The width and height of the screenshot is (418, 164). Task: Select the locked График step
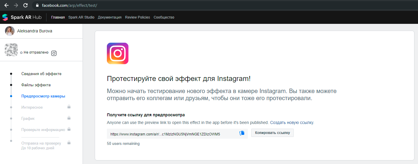(x=28, y=118)
